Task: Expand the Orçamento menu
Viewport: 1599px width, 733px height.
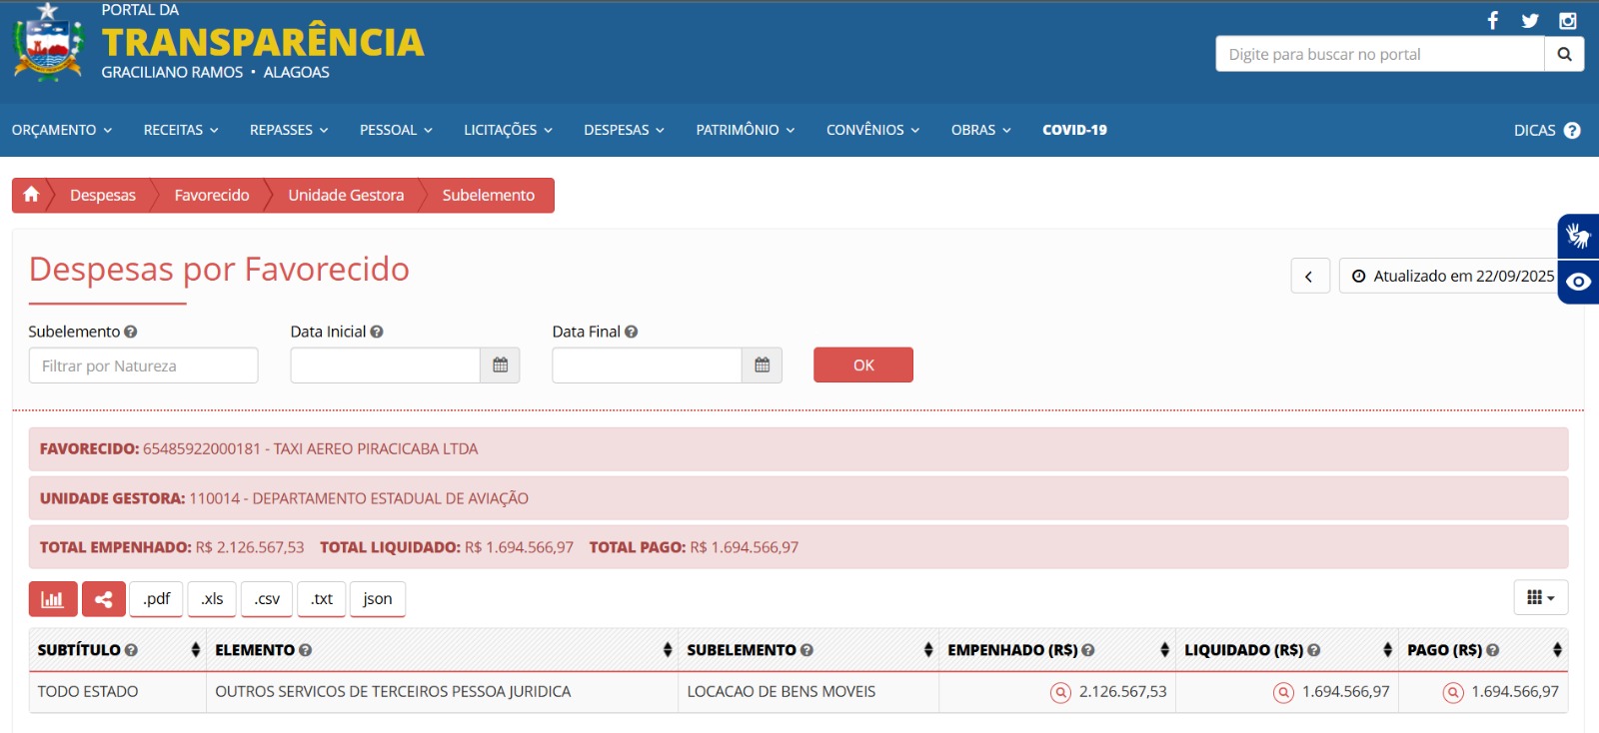Action: coord(62,130)
